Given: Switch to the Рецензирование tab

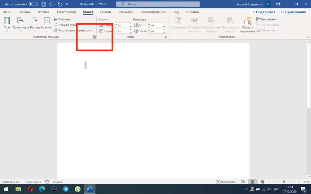Looking at the screenshot, I should pos(153,12).
